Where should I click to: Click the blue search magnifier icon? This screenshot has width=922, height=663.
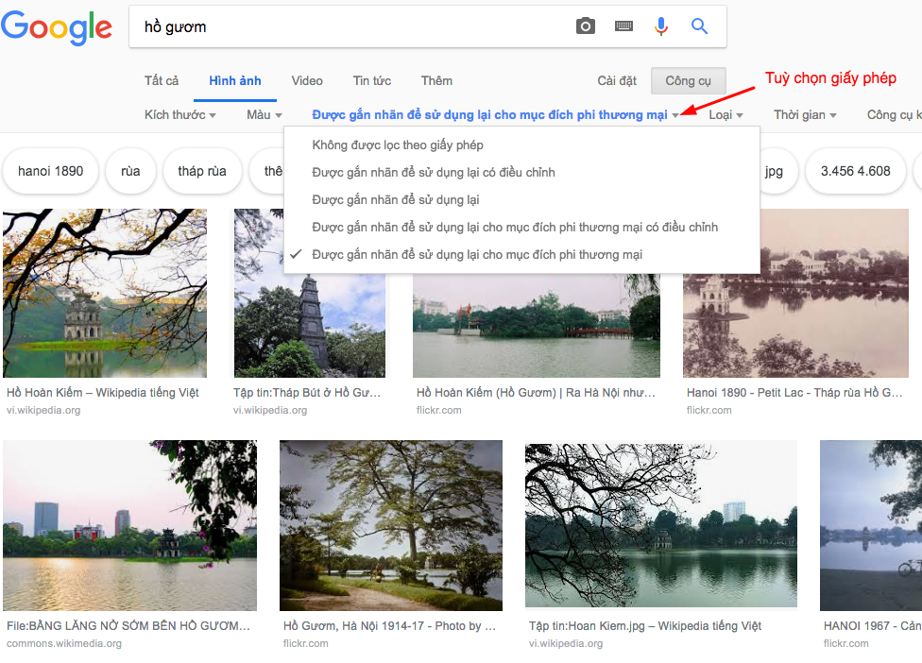click(698, 26)
